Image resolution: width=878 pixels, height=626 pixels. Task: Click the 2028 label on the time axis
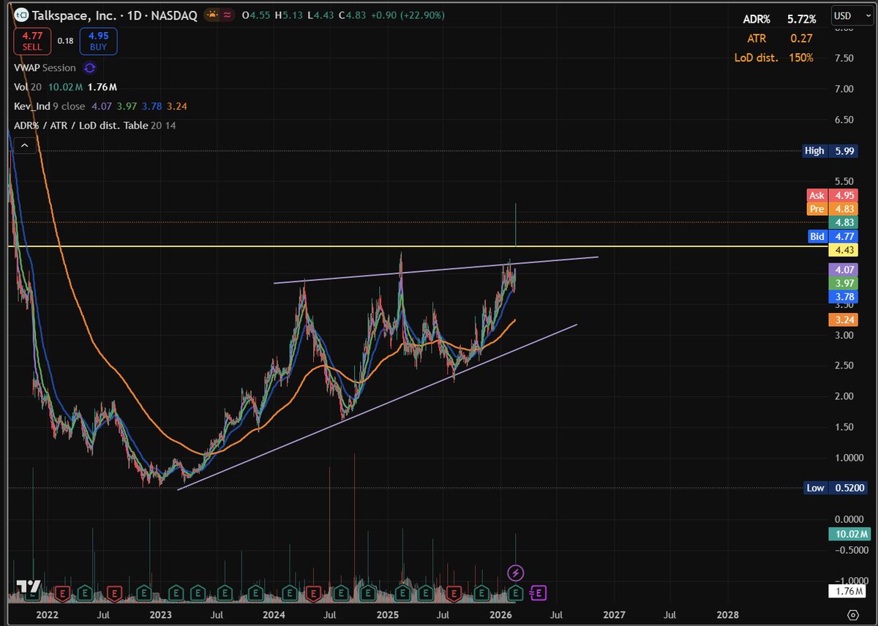point(728,614)
